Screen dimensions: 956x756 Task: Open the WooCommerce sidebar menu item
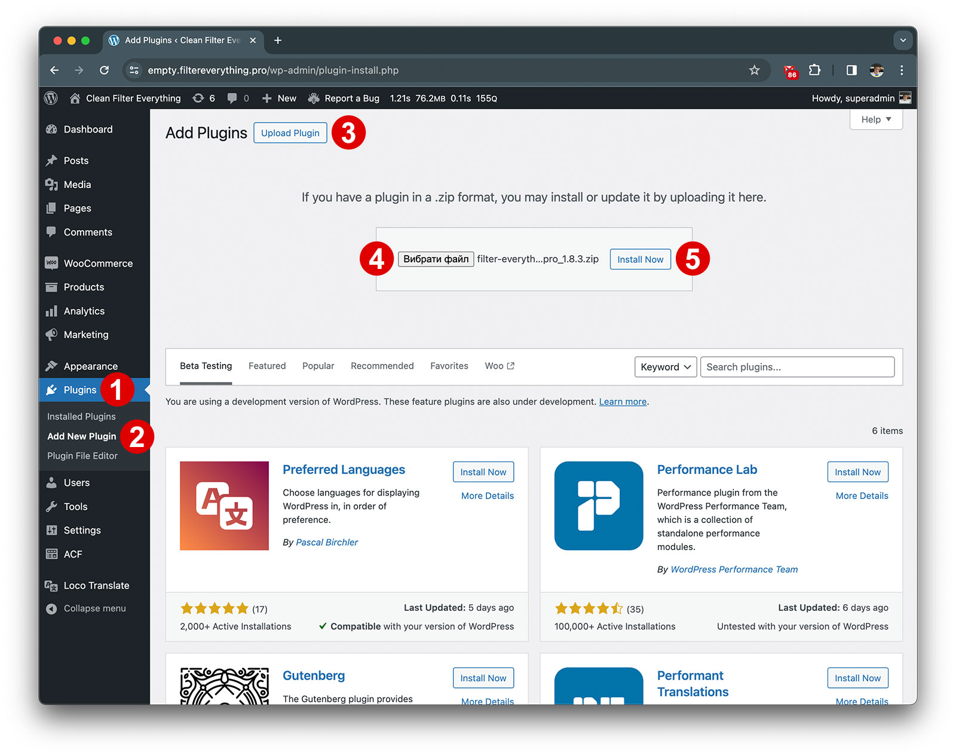point(98,264)
